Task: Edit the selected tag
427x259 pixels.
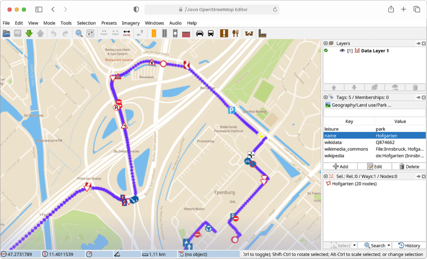Action: tap(375, 167)
